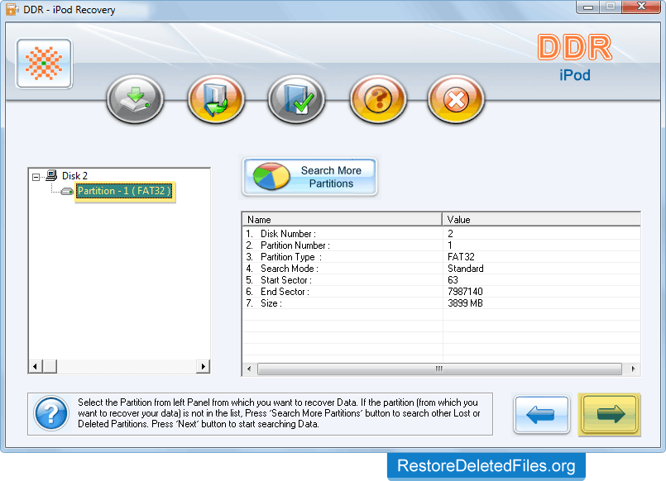The width and height of the screenshot is (666, 481).
Task: Click the disk download toolbar icon
Action: [x=135, y=99]
